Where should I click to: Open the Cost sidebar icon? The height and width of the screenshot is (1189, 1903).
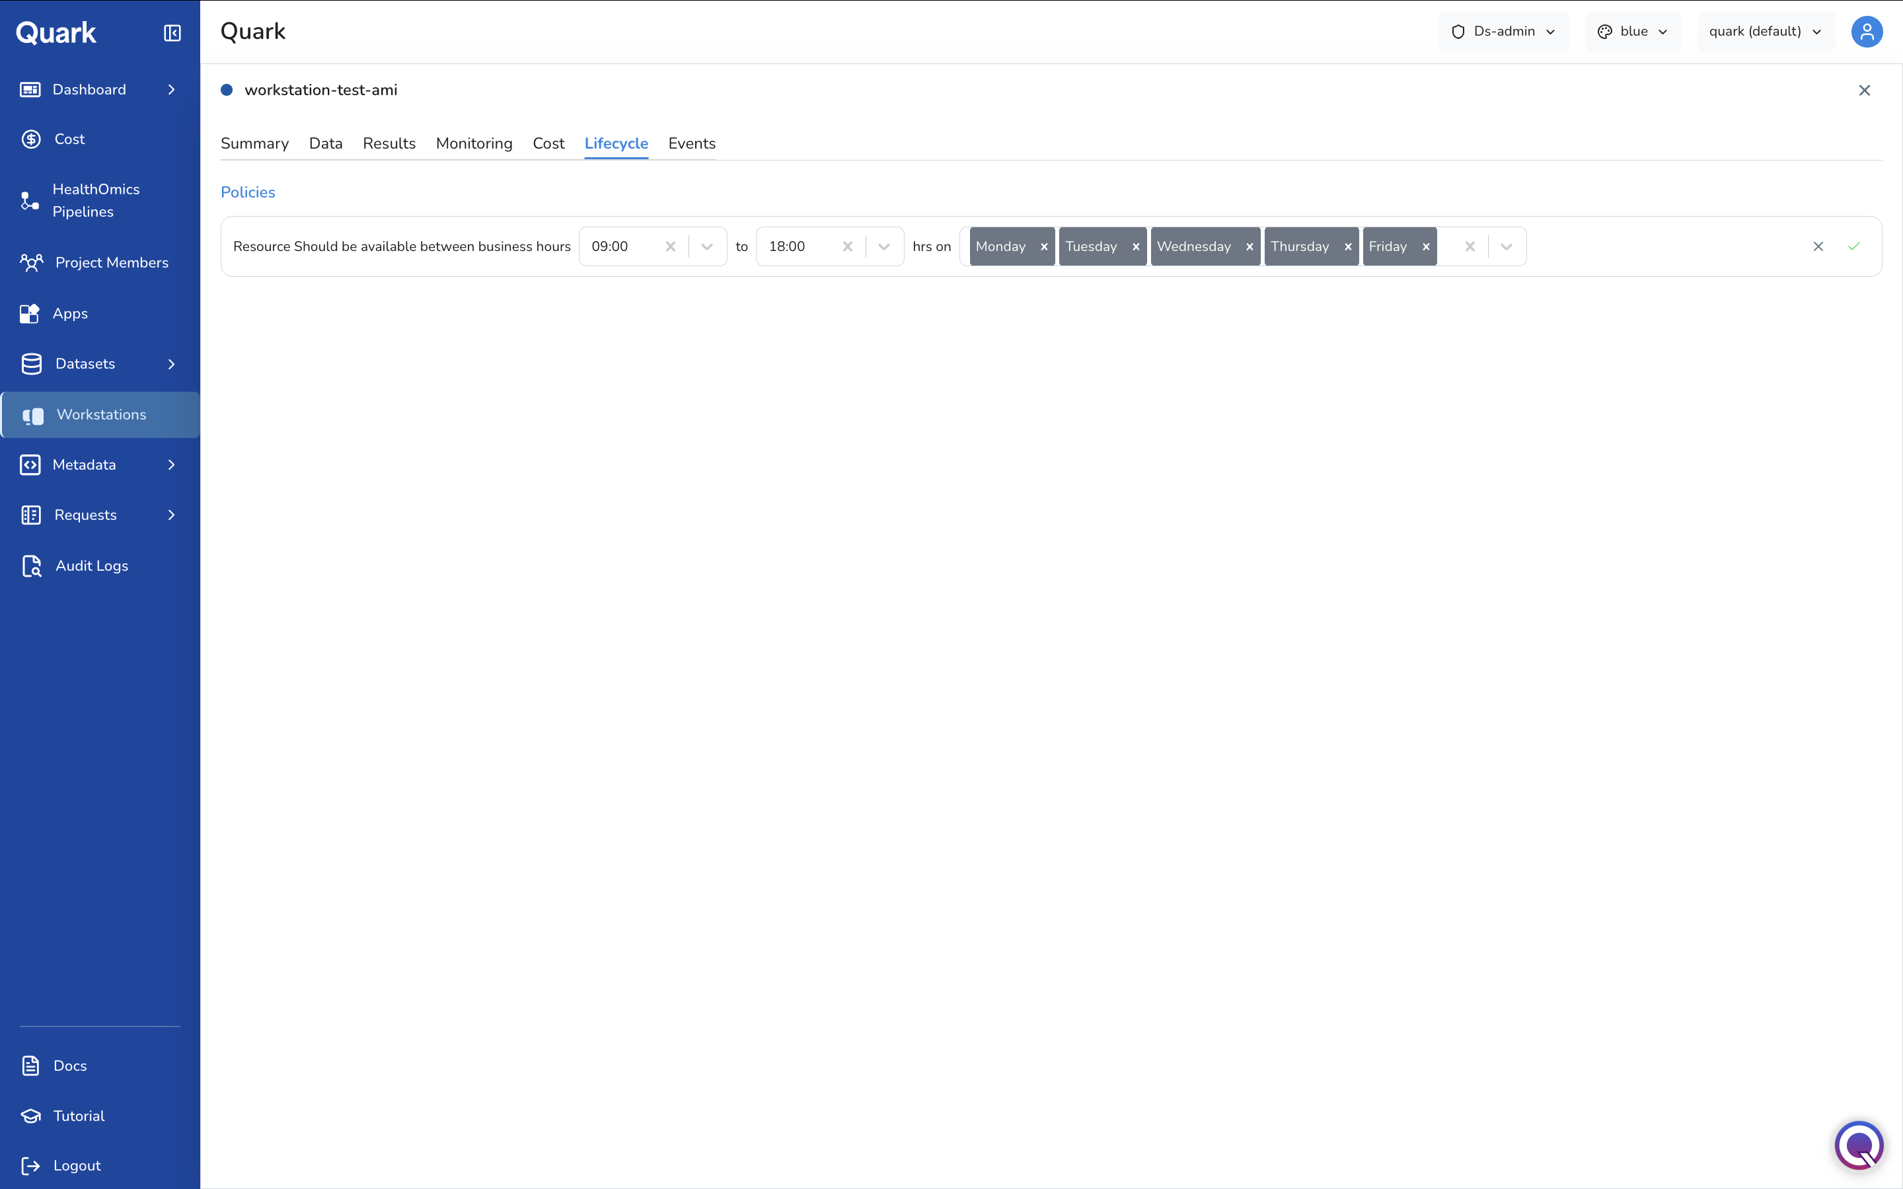[x=32, y=139]
